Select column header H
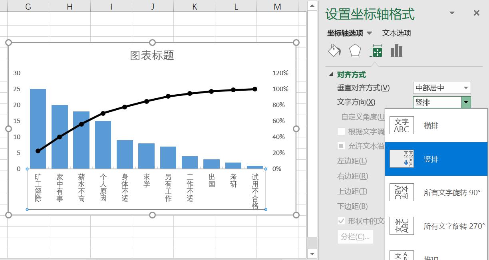 tap(70, 6)
